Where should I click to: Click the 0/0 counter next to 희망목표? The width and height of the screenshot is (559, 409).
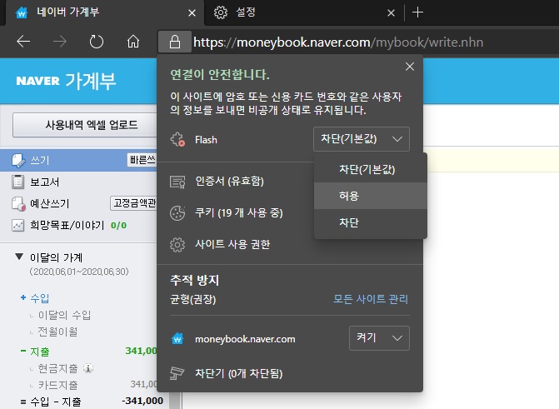tap(119, 226)
